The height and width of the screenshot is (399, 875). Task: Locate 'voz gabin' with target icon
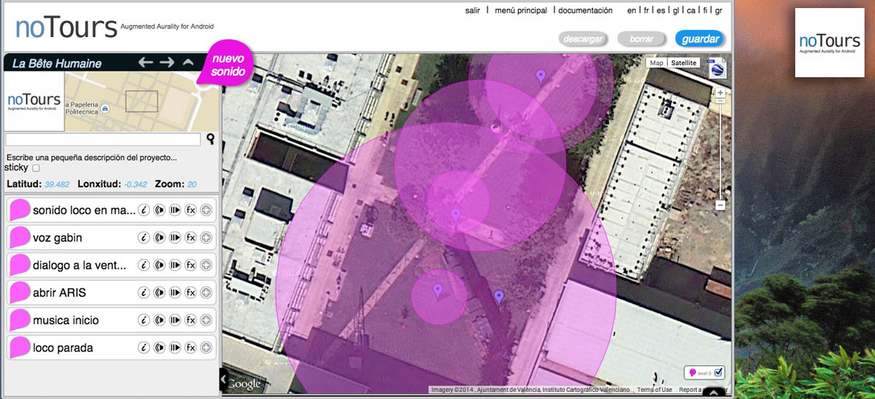(x=206, y=238)
